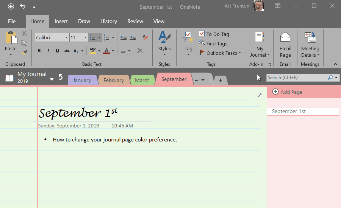Open Customize Quick Access Toolbar arrow

coord(34,7)
